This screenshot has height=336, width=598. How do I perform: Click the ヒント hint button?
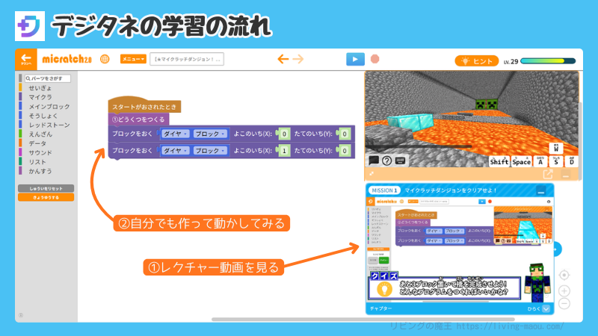pos(476,61)
